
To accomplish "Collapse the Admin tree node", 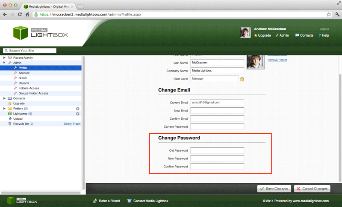I will (4, 63).
